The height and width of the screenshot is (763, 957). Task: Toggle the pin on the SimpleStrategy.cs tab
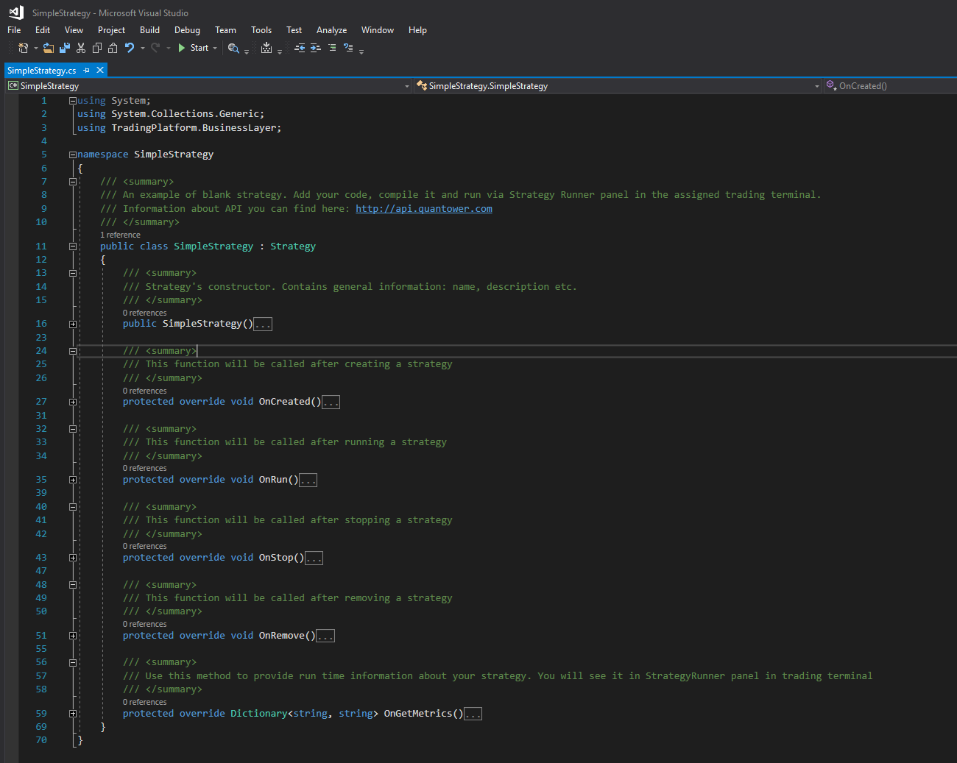(x=87, y=71)
